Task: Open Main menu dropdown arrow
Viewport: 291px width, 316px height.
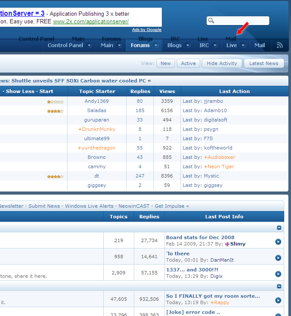Action: (x=119, y=45)
